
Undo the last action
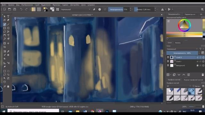point(21,9)
